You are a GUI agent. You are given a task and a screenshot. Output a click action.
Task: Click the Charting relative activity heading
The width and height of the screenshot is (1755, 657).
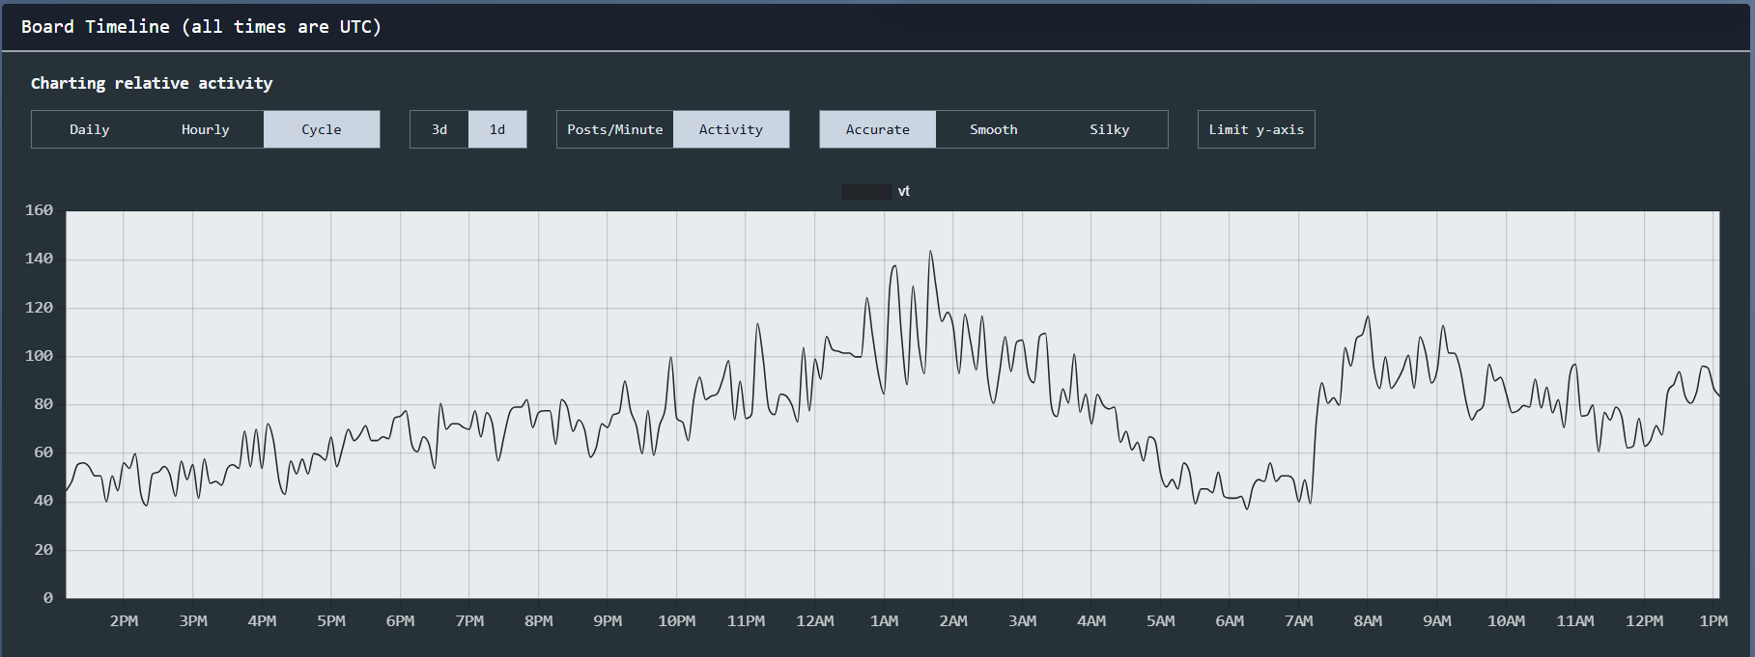click(x=152, y=83)
